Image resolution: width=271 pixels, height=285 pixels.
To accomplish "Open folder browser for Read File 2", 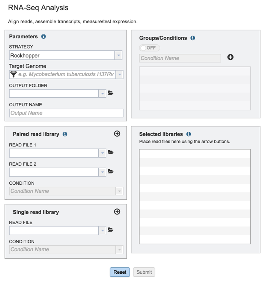I will click(x=111, y=171).
